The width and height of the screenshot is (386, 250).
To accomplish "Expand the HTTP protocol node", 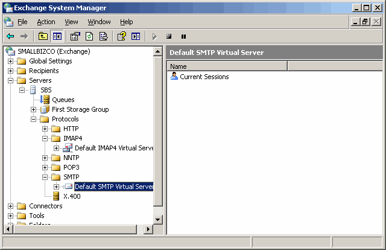I will click(x=45, y=129).
